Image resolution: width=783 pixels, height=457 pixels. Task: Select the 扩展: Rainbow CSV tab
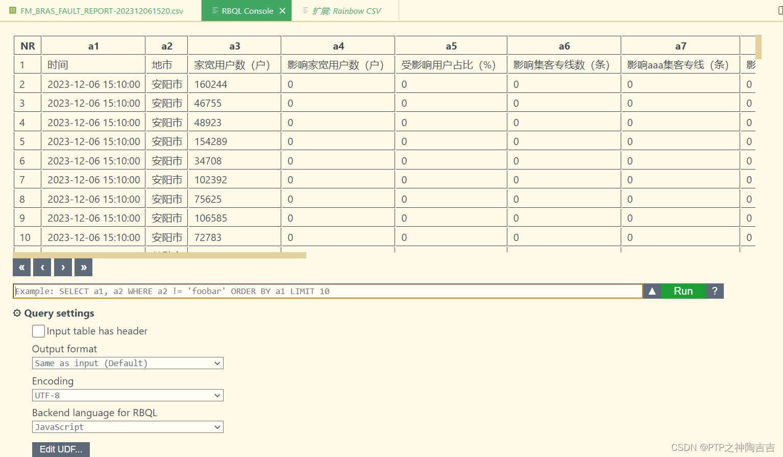[x=345, y=10]
